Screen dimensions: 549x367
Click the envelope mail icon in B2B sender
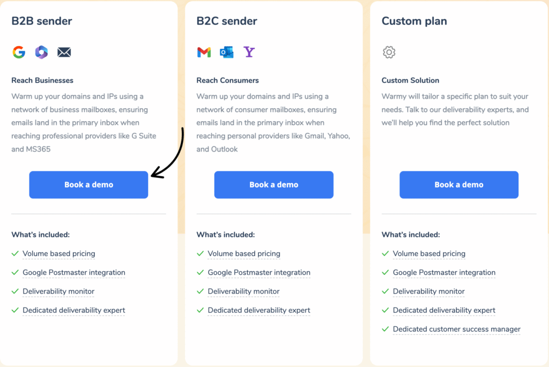click(x=64, y=52)
